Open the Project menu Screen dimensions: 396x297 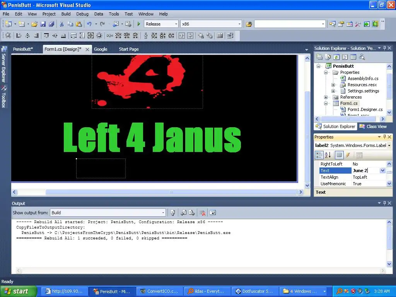point(49,14)
